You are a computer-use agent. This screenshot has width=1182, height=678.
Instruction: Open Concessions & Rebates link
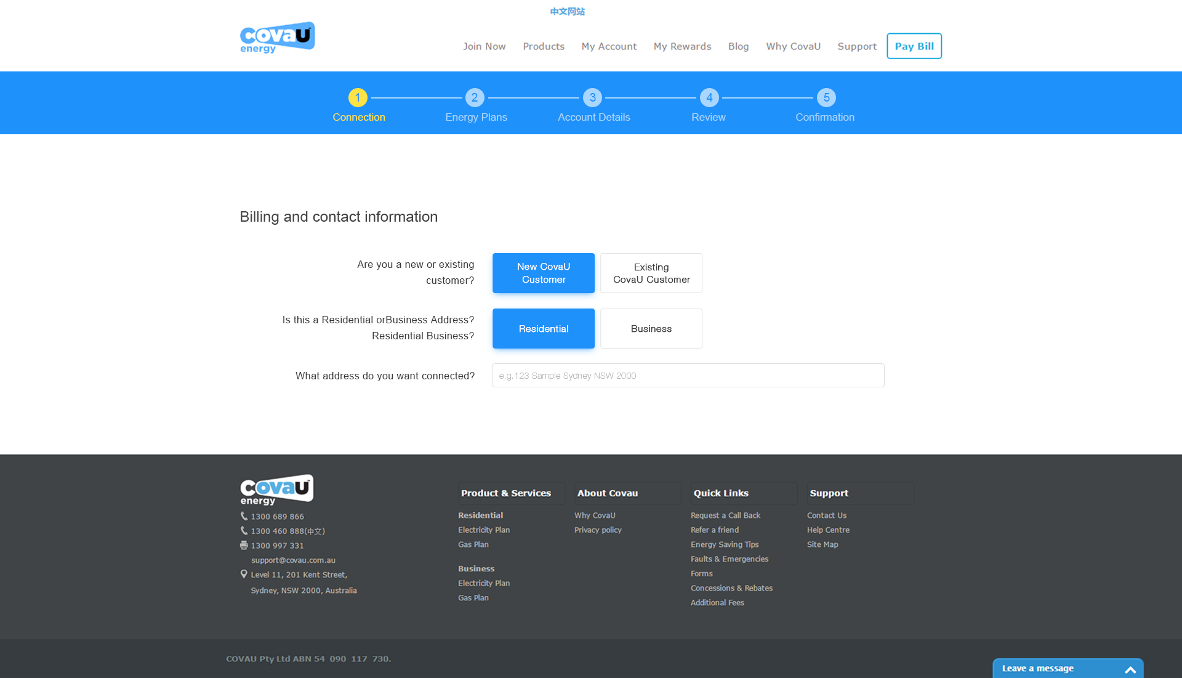click(x=731, y=588)
